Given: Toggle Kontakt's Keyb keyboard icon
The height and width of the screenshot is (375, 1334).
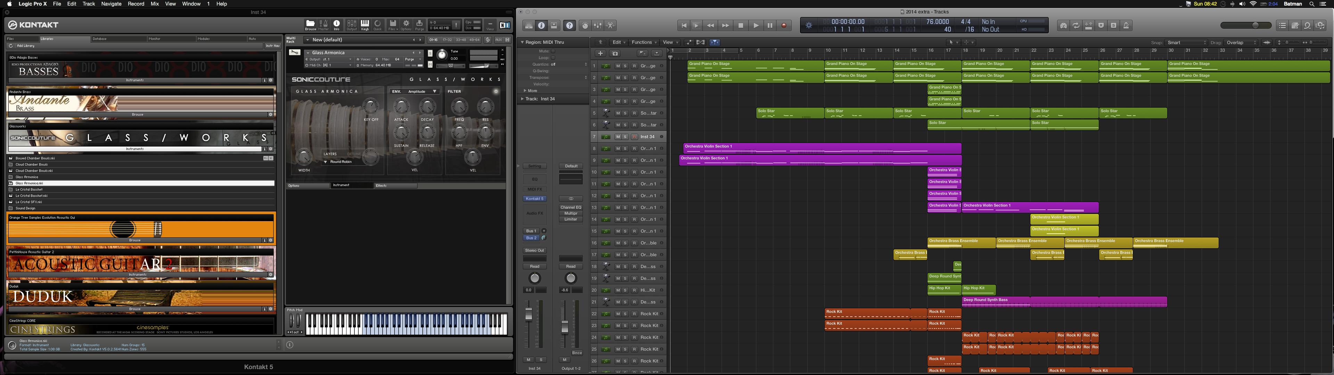Looking at the screenshot, I should click(364, 24).
